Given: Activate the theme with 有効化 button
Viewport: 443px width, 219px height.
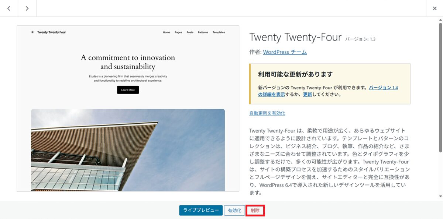Looking at the screenshot, I should click(234, 211).
